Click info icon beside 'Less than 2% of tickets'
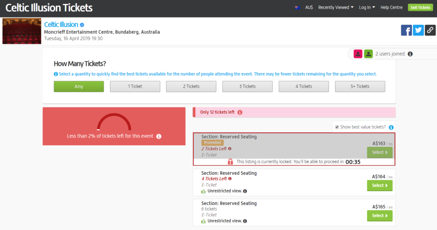 pyautogui.click(x=159, y=136)
